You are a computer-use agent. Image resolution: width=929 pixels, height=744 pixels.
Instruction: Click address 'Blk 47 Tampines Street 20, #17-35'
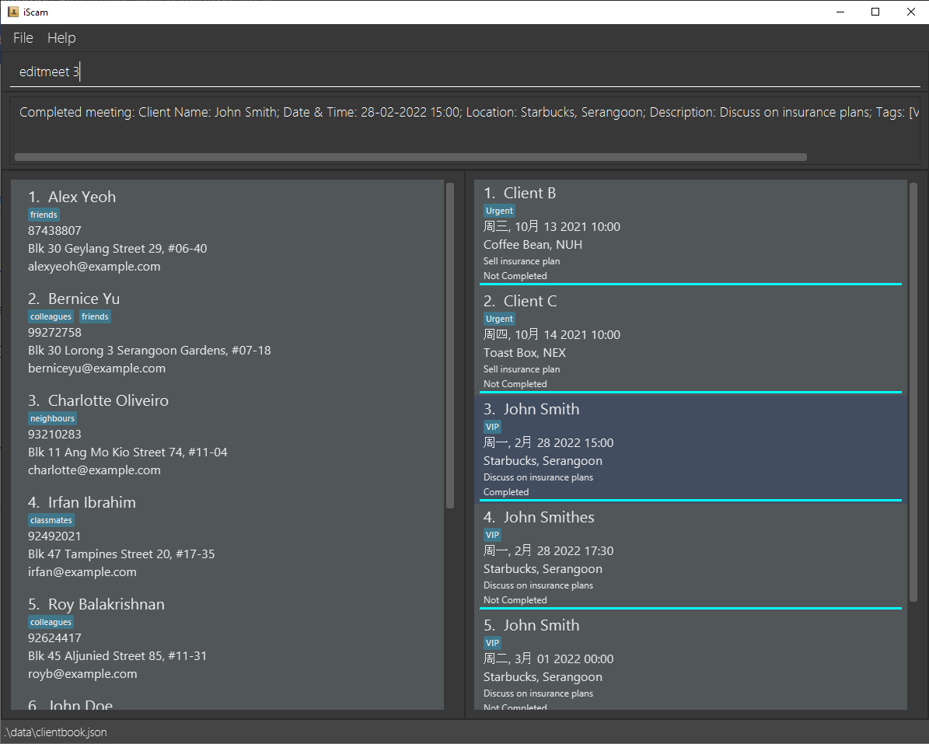[x=121, y=554]
